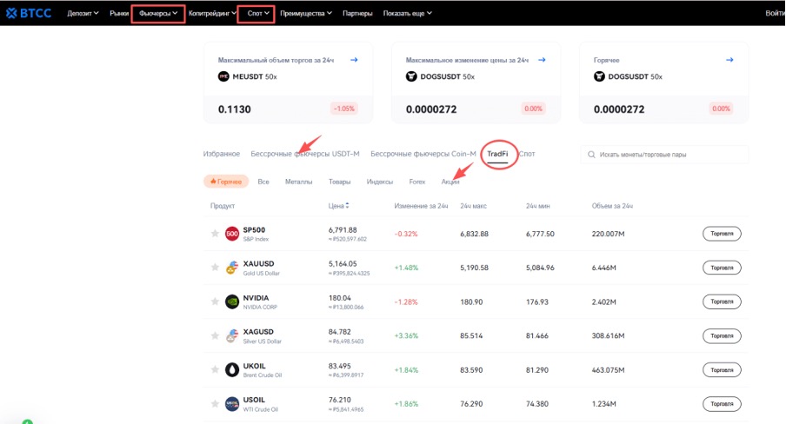786x424 pixels.
Task: Click arrow next to Максимальный объем торгов
Action: point(354,60)
